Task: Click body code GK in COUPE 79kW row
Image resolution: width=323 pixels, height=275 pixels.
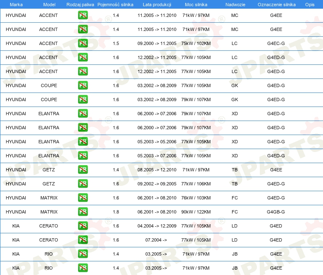Action: point(235,100)
